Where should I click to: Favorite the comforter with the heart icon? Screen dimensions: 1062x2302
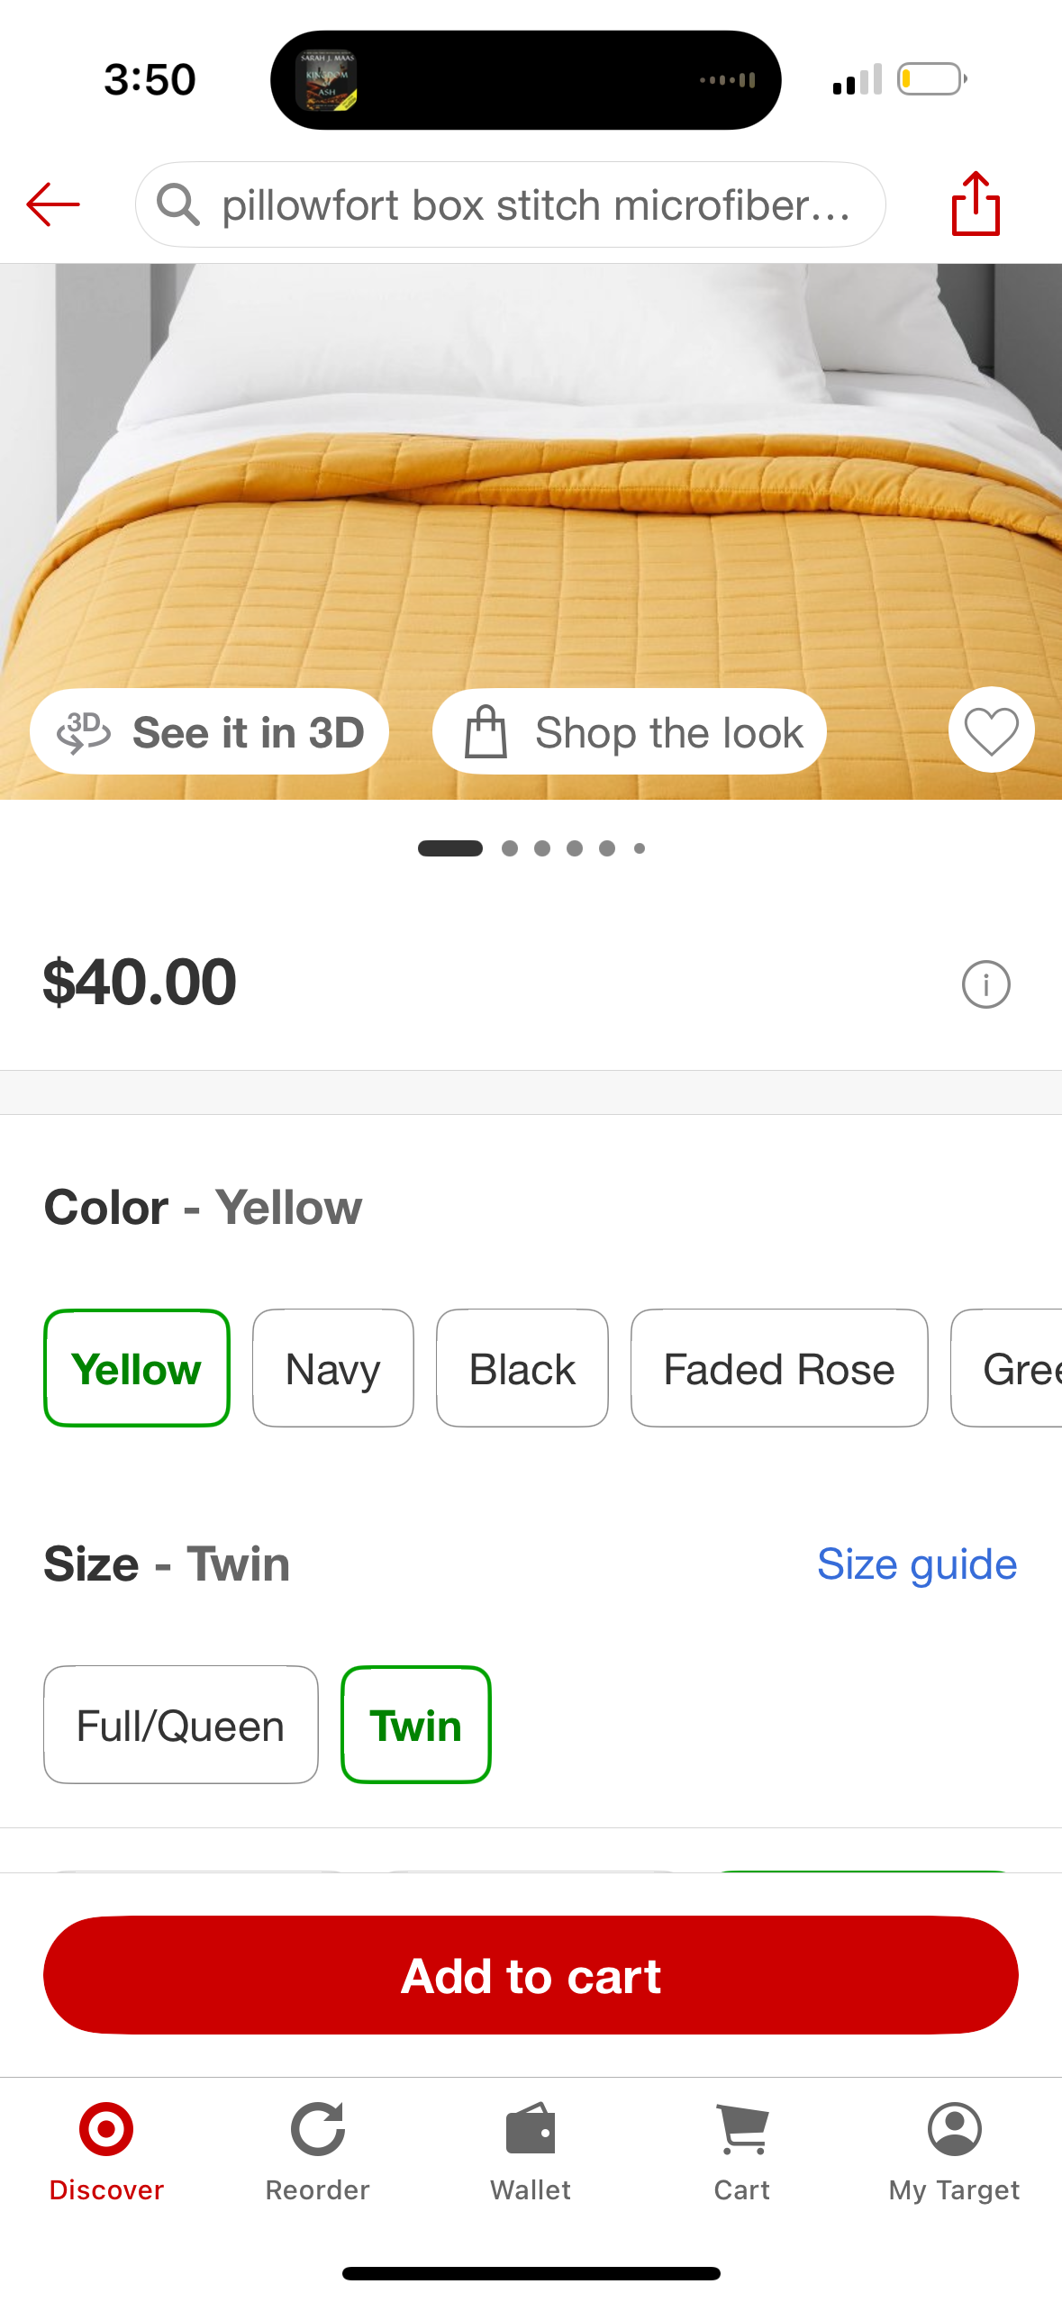[991, 730]
